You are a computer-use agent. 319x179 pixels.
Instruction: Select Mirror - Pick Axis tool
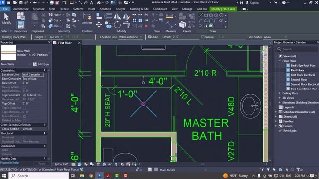pos(117,16)
